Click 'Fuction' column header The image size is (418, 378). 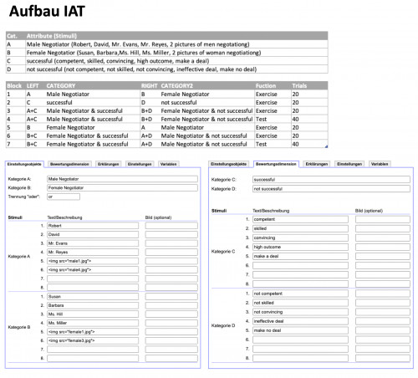click(x=266, y=85)
